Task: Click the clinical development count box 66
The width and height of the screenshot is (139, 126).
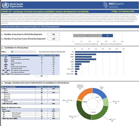Action: [x=53, y=34]
